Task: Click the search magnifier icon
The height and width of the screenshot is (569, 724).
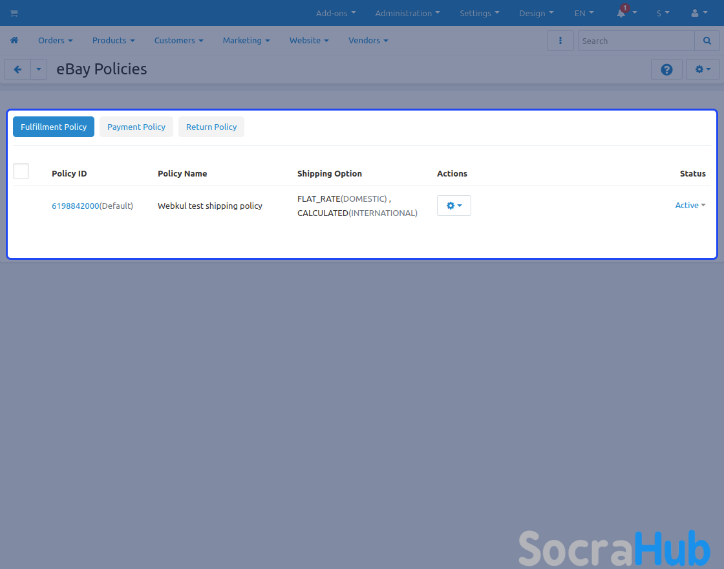Action: [x=707, y=41]
